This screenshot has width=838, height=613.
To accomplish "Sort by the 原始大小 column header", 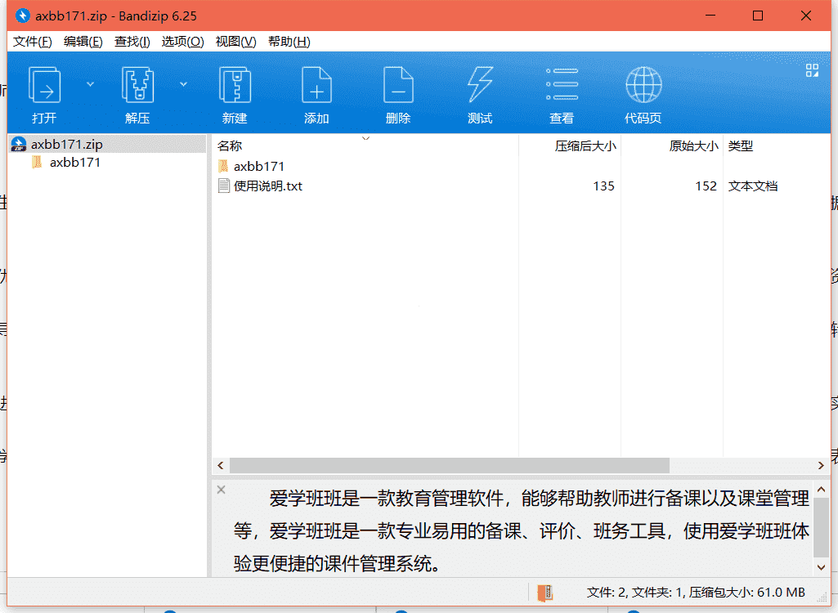I will pos(672,146).
